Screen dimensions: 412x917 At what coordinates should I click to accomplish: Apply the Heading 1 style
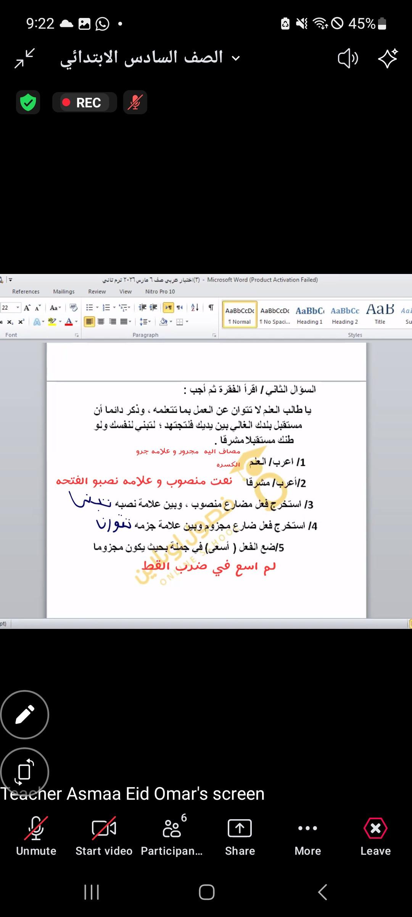coord(310,315)
